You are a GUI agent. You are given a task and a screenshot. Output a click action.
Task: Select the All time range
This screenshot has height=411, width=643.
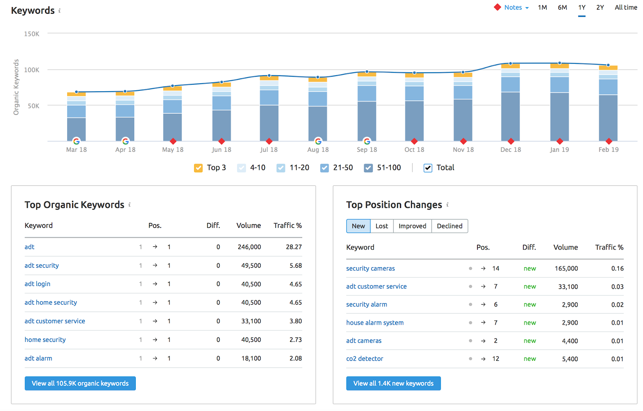[626, 7]
